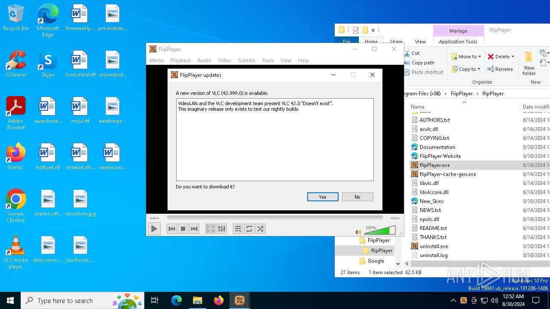Viewport: 550px width, 309px height.
Task: Select the Documentation shortcut
Action: [437, 147]
